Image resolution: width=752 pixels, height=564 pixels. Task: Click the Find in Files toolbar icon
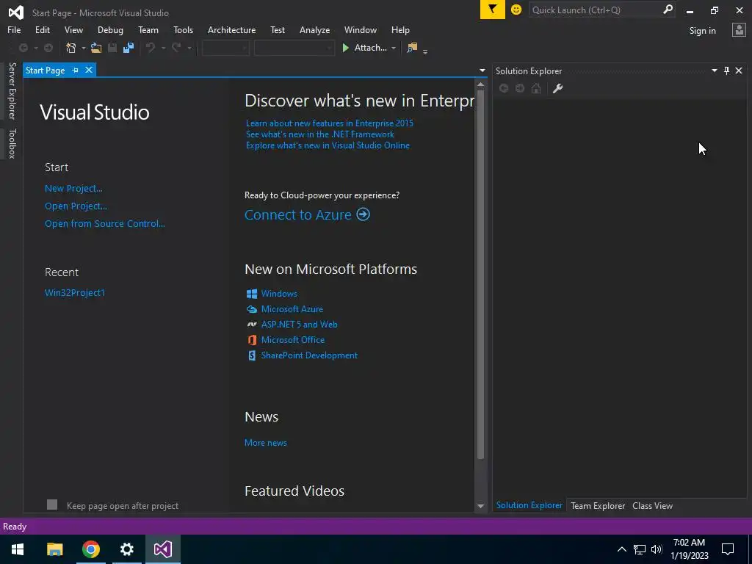pyautogui.click(x=412, y=48)
